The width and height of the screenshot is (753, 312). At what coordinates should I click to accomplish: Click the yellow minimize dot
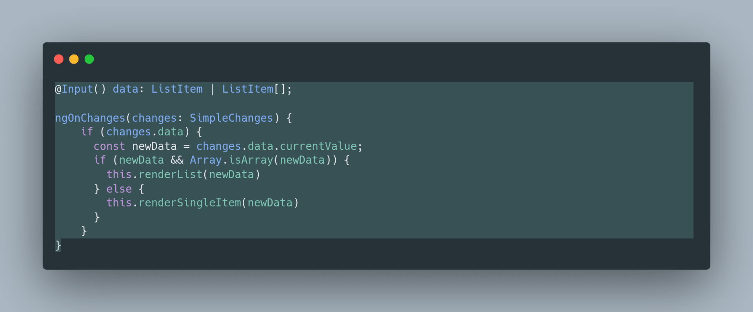[74, 59]
